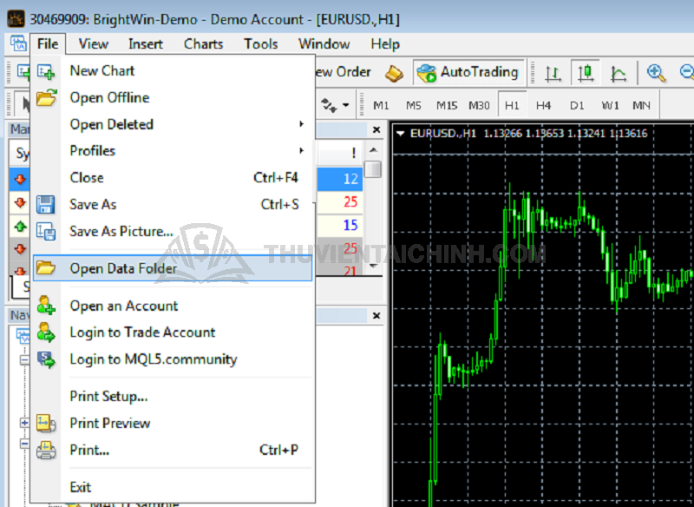
Task: Open the Window menu
Action: tap(324, 43)
